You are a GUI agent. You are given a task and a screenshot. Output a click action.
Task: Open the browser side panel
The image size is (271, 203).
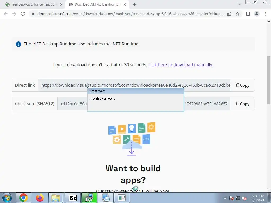point(248,14)
